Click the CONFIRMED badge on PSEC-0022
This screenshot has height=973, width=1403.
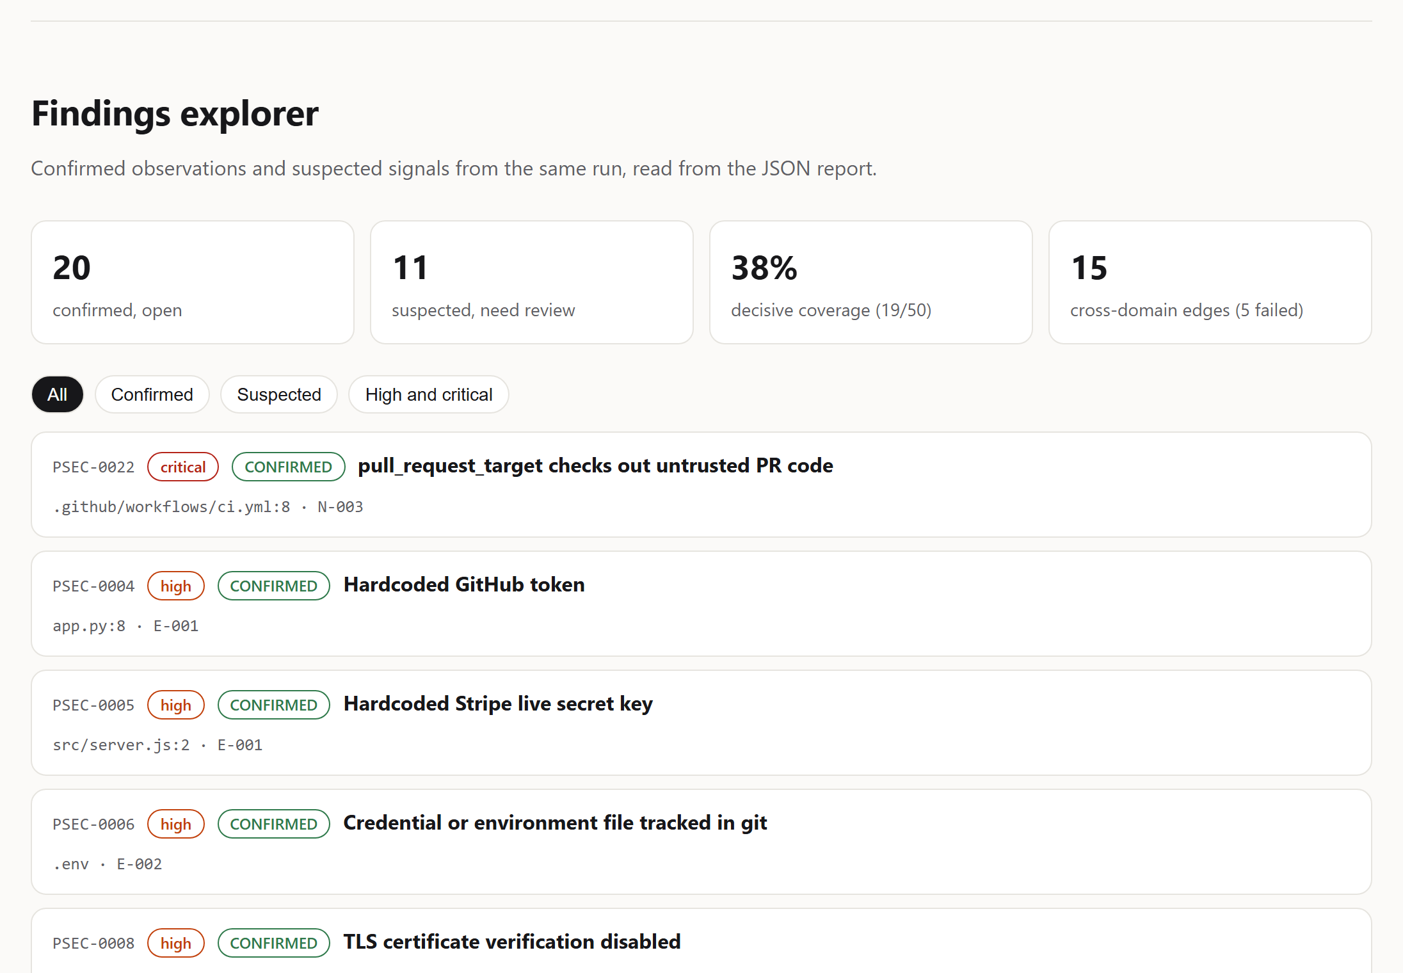[x=288, y=467]
